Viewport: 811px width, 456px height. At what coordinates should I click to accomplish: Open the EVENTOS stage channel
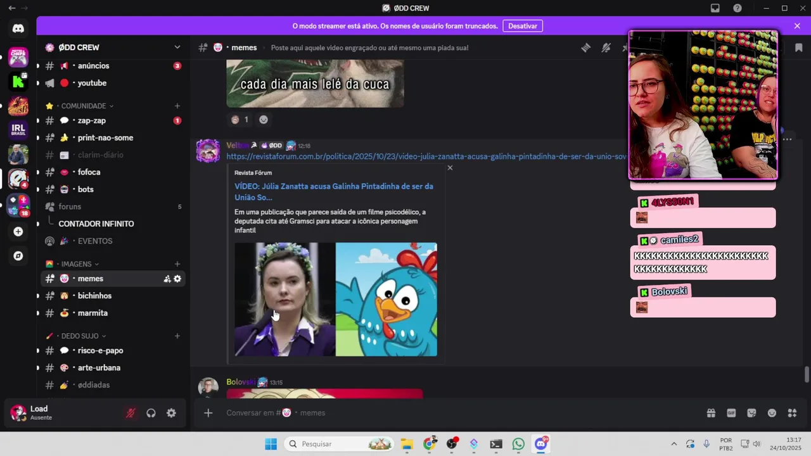pos(113,241)
